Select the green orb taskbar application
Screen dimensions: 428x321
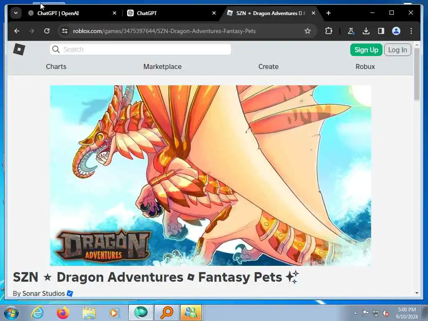[x=140, y=313]
